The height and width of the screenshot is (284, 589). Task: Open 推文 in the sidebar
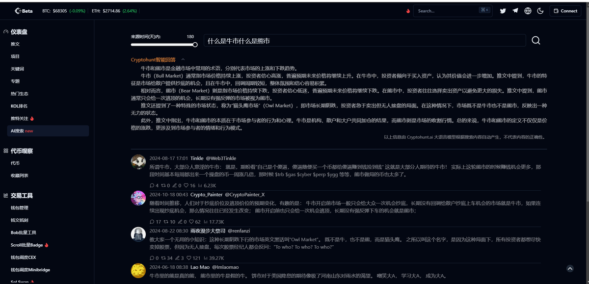15,44
